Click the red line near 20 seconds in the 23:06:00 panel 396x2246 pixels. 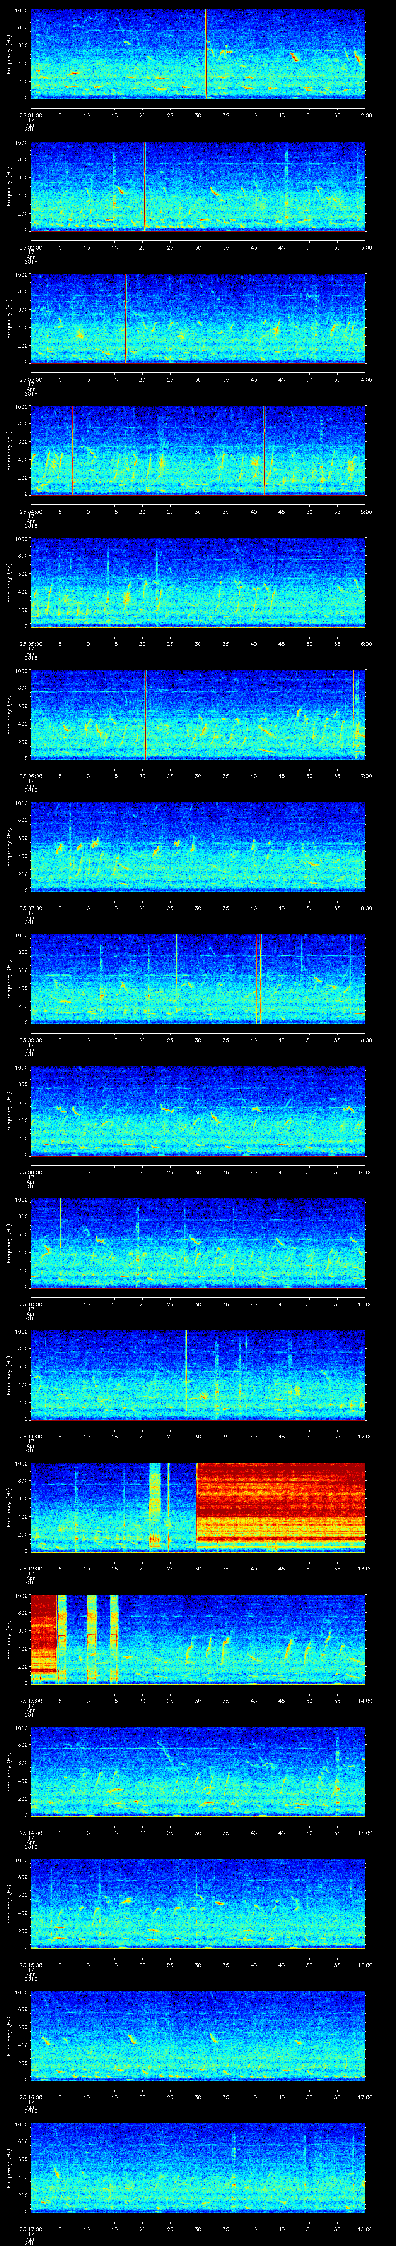[x=145, y=714]
